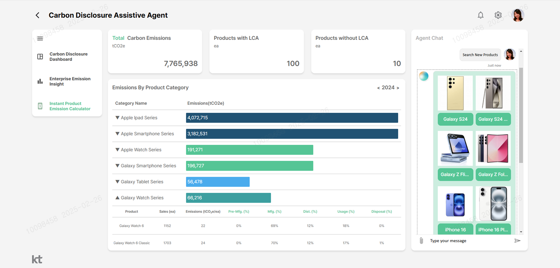Click the Dist. (%) column header
Image resolution: width=560 pixels, height=268 pixels.
(310, 211)
